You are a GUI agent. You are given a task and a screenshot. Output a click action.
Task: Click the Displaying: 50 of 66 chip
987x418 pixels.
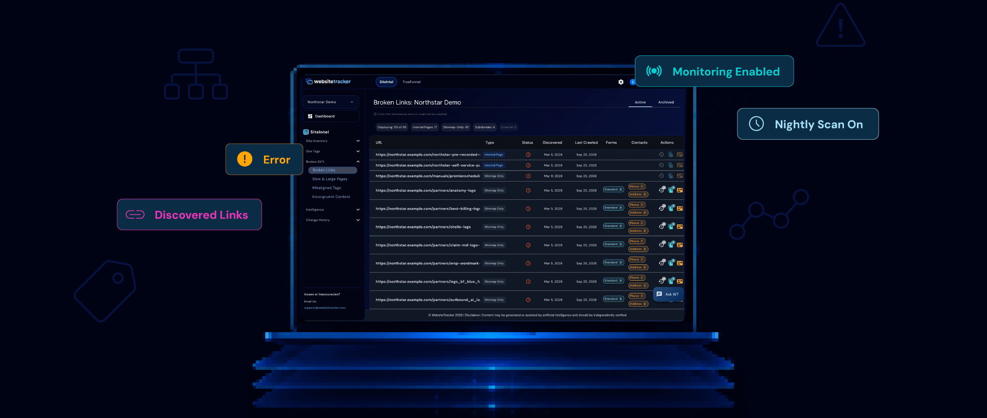pos(392,127)
